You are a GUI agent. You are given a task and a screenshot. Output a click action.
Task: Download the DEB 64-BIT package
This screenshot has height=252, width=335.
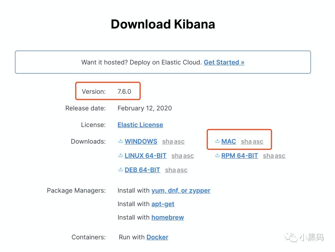click(x=142, y=170)
